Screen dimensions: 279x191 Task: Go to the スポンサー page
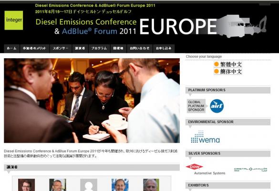coord(61,48)
